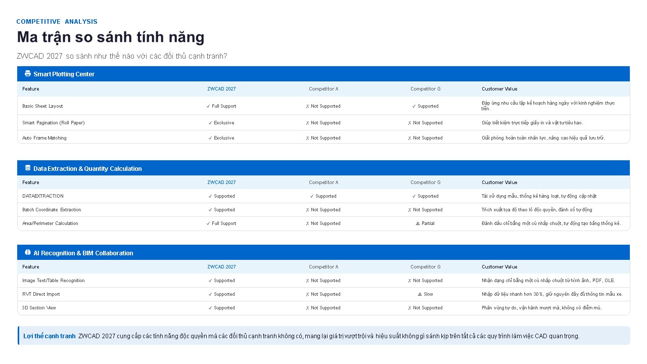Viewport: 647px width, 364px height.
Task: Click Competitor A's "Not Supported" for RVT Direct Import
Action: coord(323,294)
